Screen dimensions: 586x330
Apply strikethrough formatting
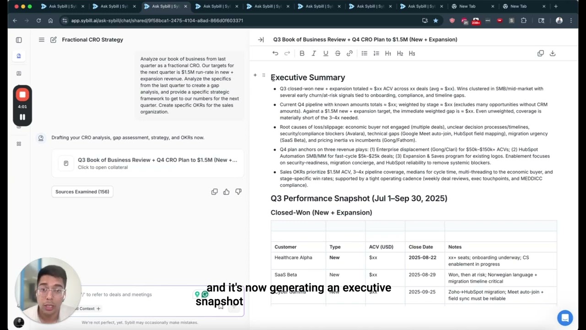click(x=337, y=53)
